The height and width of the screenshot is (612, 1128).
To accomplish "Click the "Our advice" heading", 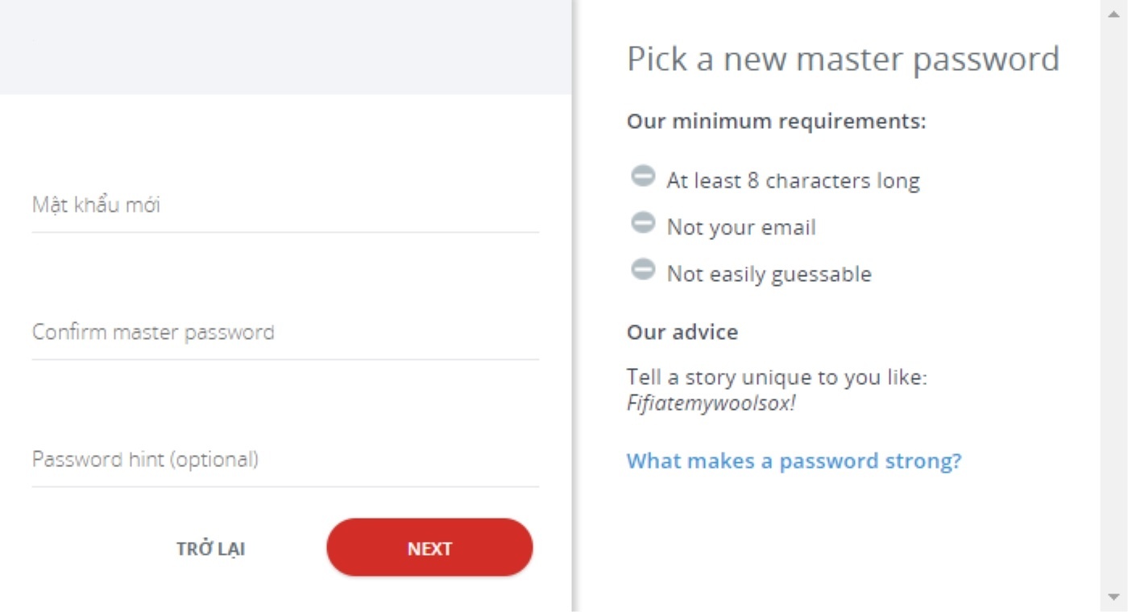I will click(x=682, y=332).
